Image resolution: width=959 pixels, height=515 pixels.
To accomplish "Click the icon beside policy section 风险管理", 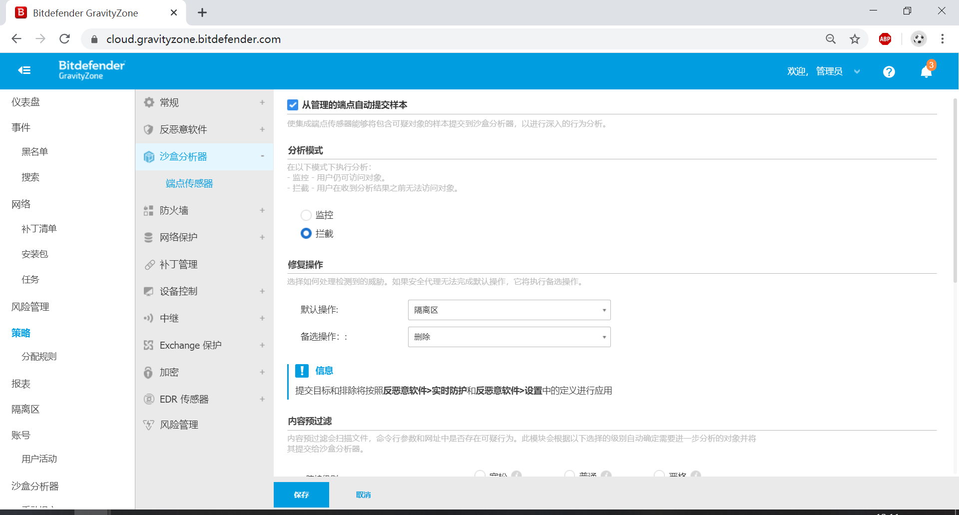I will [x=148, y=425].
